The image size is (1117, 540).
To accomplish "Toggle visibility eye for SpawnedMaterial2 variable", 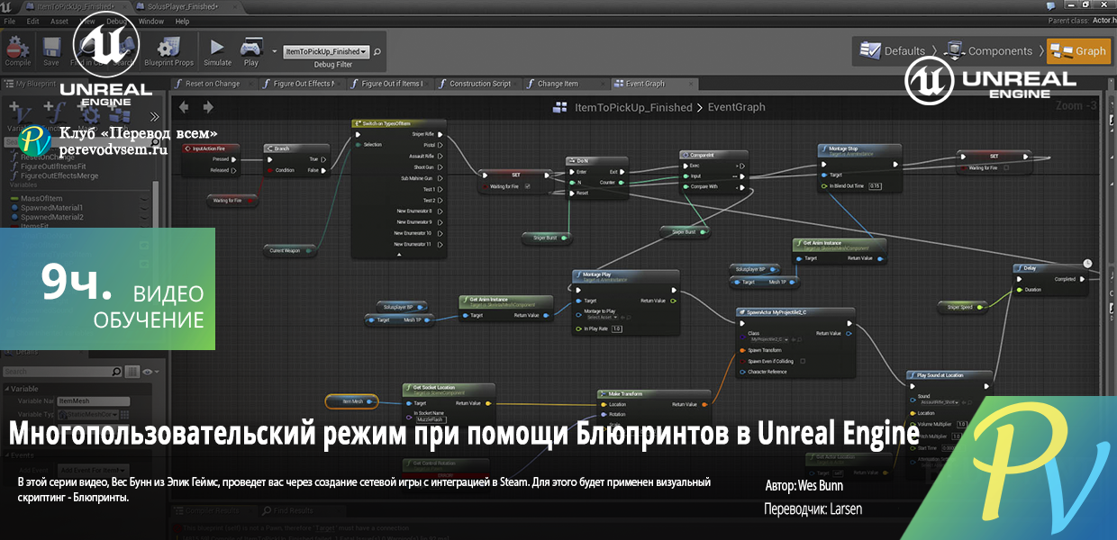I will (x=144, y=217).
